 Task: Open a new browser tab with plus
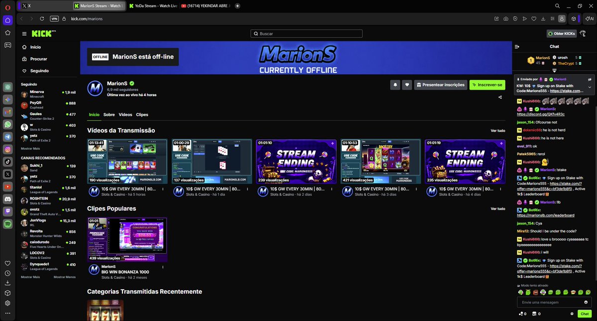pos(237,6)
